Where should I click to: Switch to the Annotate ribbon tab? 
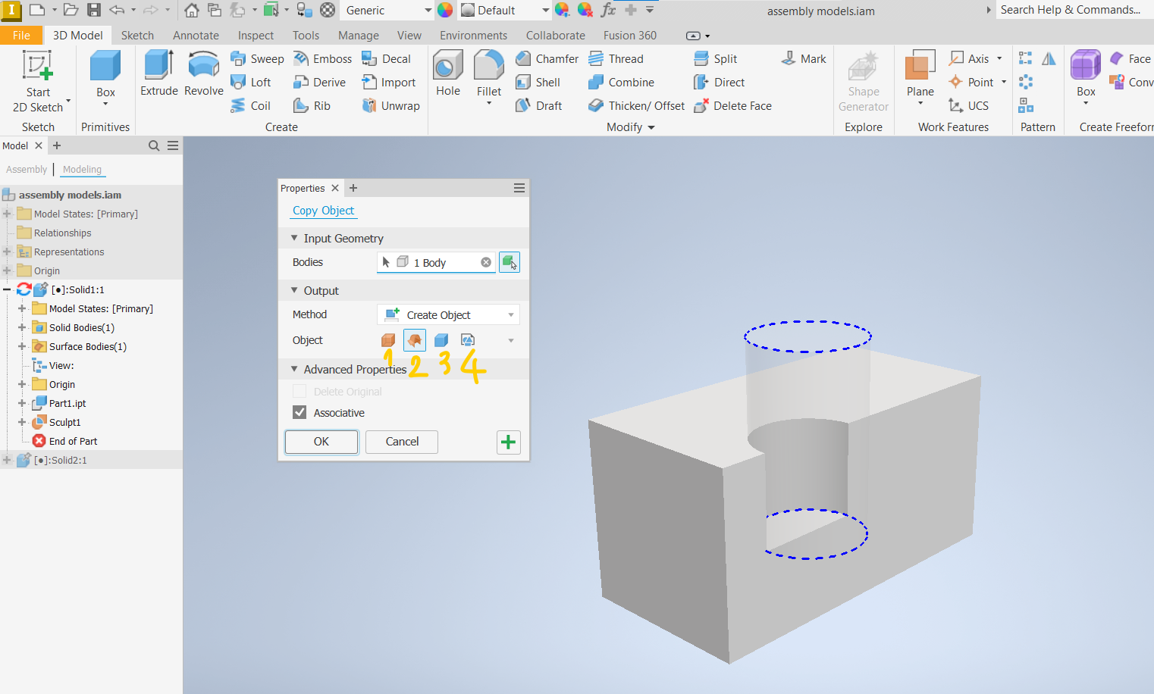[x=196, y=35]
